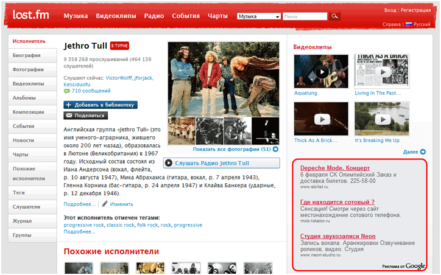Click the arrow icon beside Показать все фотографии
The image size is (441, 275).
(275, 149)
